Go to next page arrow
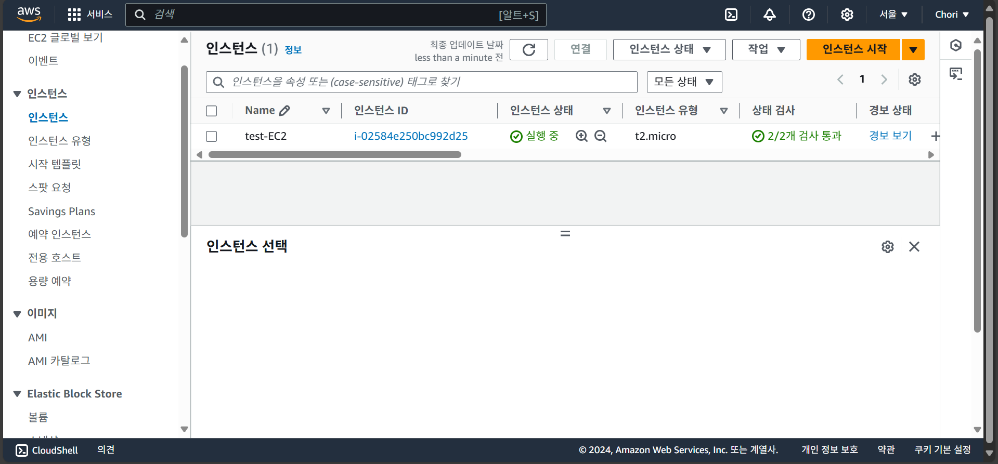The width and height of the screenshot is (998, 464). (x=884, y=79)
